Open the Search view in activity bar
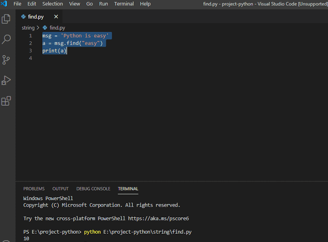 [6, 39]
